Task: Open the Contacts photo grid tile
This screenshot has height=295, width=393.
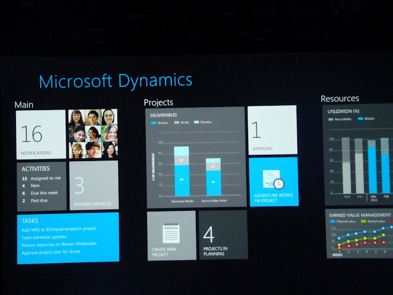Action: [x=93, y=134]
